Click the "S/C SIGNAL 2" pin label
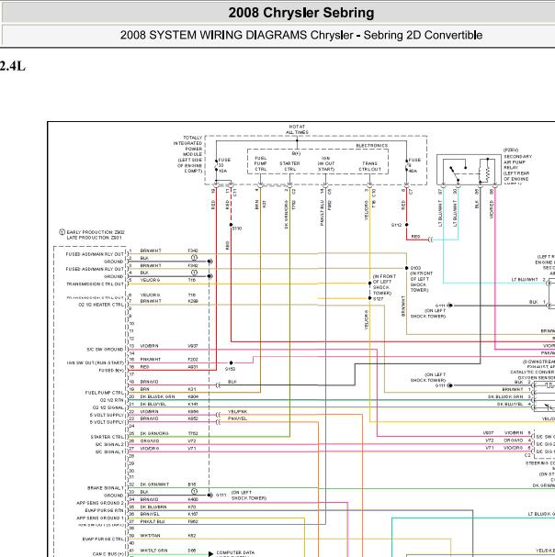This screenshot has width=555, height=557. pos(110,444)
